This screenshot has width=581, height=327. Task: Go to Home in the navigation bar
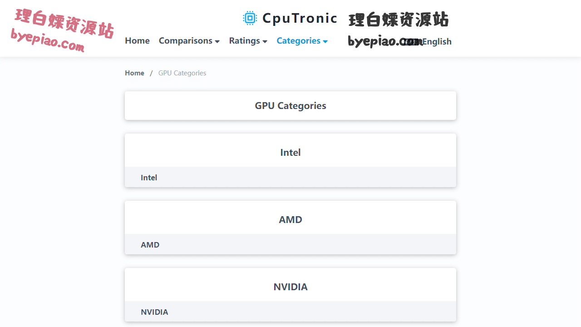pos(137,40)
